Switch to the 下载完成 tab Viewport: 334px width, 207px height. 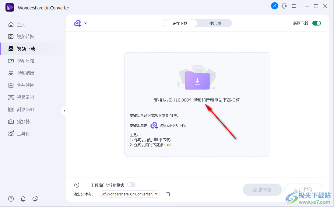214,23
